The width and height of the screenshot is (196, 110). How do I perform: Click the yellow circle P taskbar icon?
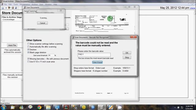coord(84,107)
